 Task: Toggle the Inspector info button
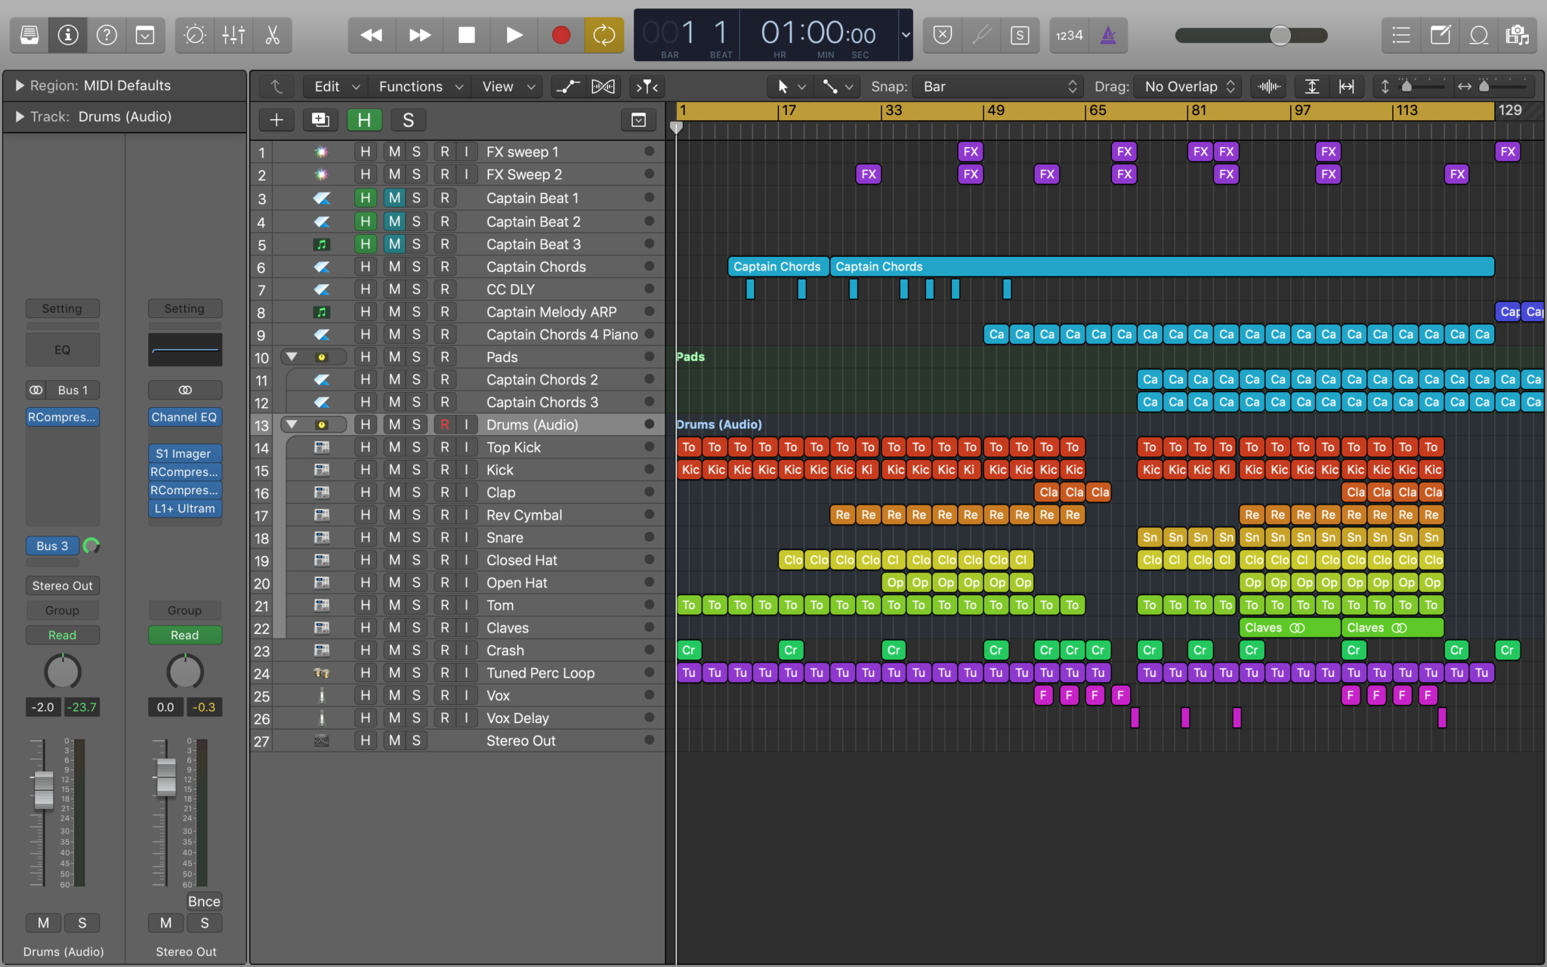[x=68, y=35]
